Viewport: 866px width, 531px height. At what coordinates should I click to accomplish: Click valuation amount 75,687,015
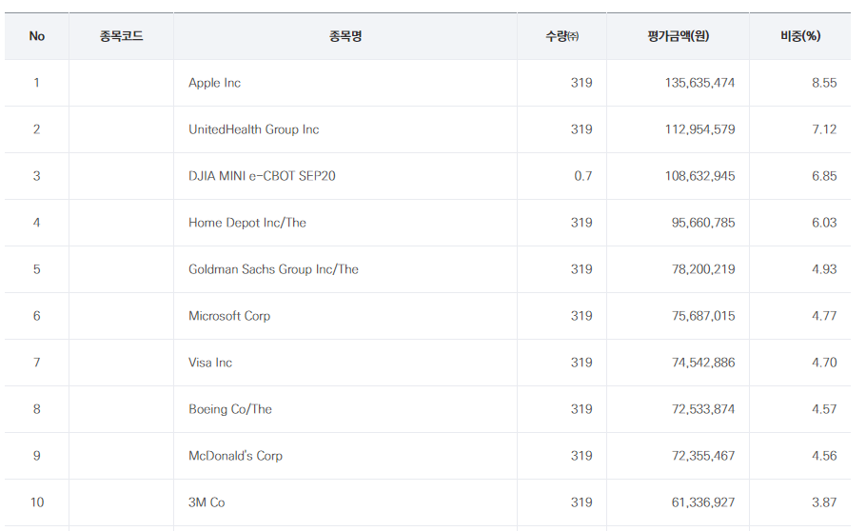tap(703, 316)
